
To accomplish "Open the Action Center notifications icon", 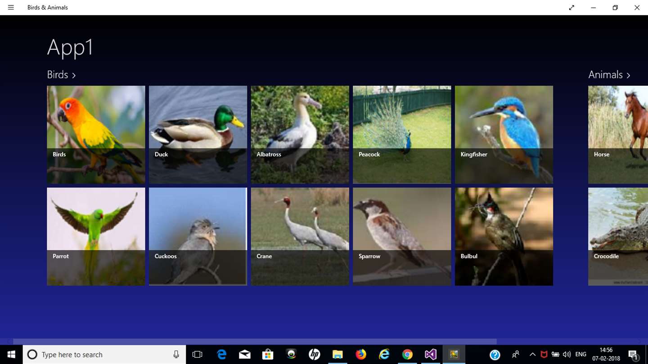I will [634, 355].
